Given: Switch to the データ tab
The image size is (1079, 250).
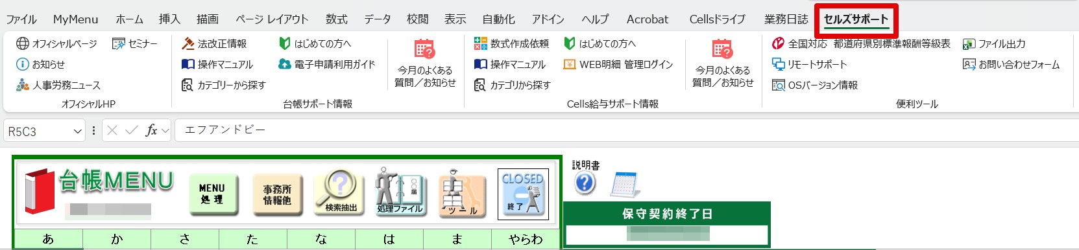Looking at the screenshot, I should (x=377, y=19).
